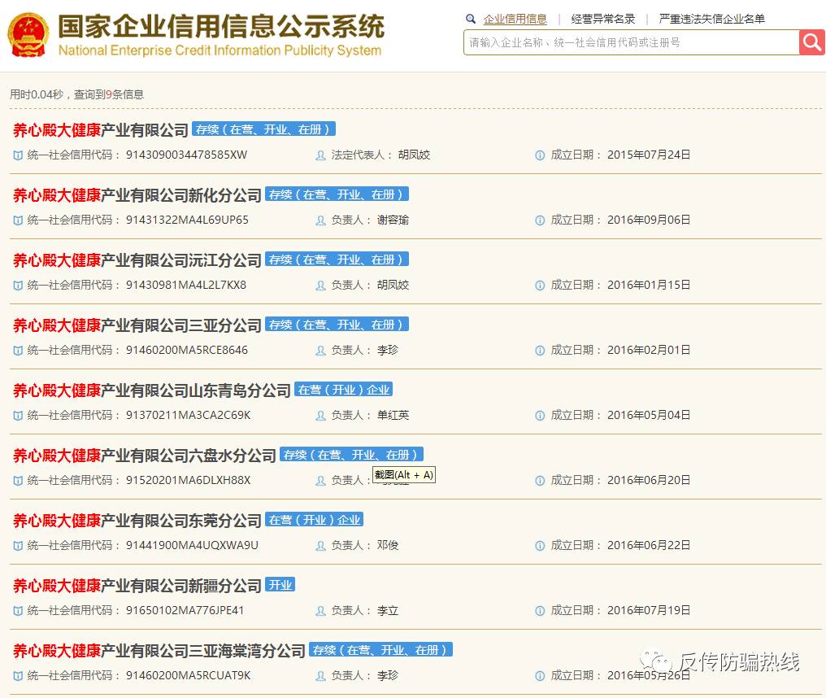Open the 新化分公司 company result
The height and width of the screenshot is (698, 826).
137,195
